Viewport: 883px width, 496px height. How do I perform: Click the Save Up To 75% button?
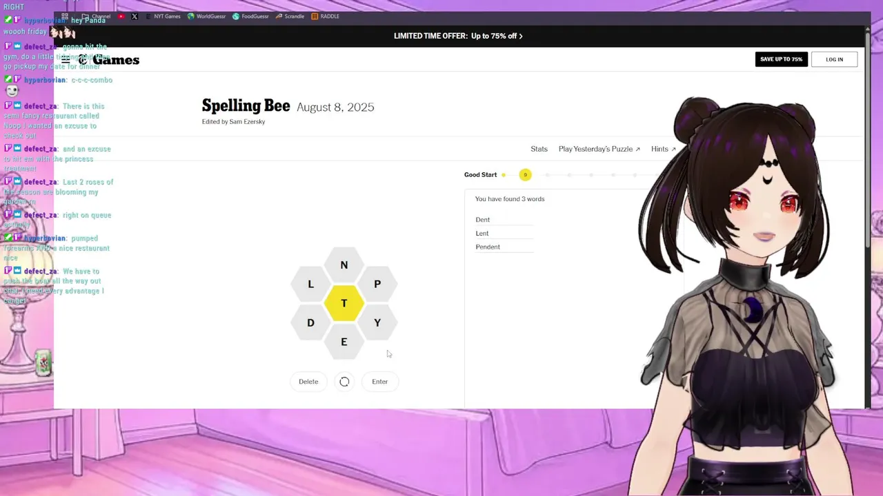click(781, 59)
